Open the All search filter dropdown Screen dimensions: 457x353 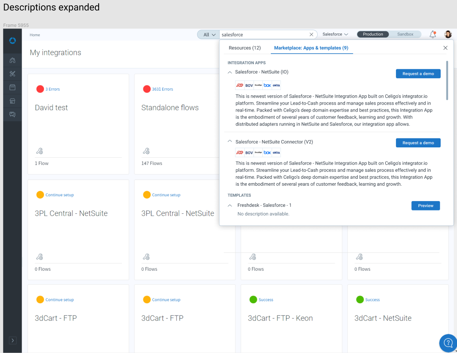(x=209, y=35)
